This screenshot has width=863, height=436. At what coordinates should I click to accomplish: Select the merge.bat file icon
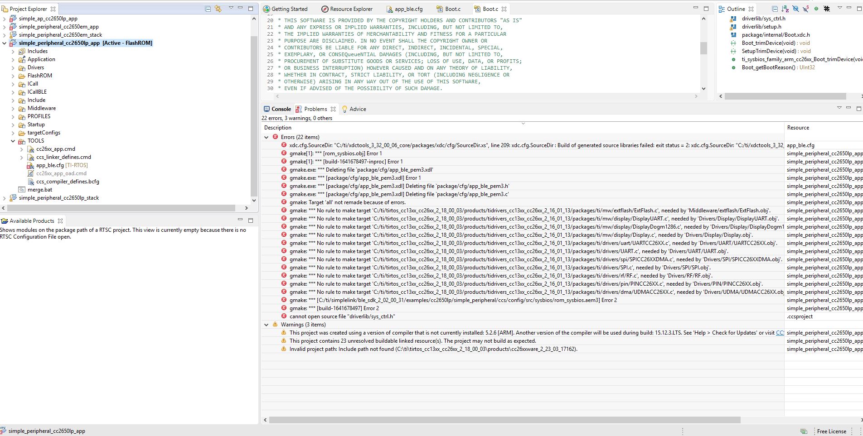coord(22,190)
